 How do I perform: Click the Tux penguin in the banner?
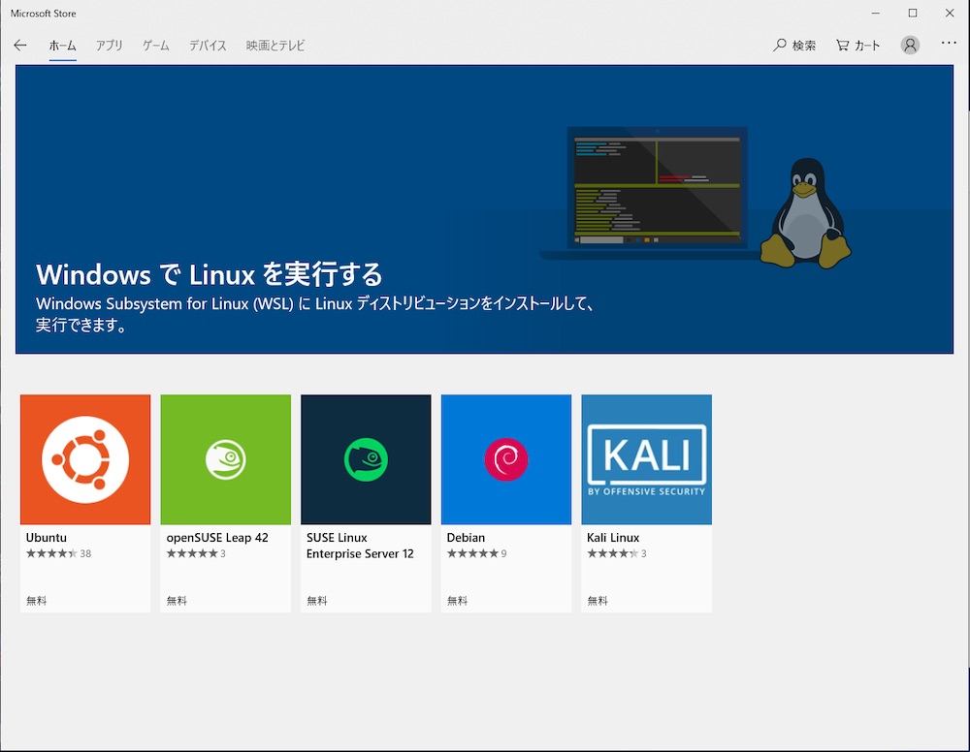pos(806,213)
